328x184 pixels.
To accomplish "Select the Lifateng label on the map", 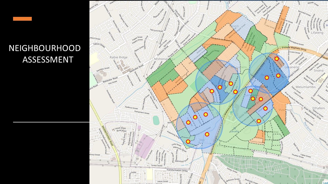I will click(x=317, y=33).
